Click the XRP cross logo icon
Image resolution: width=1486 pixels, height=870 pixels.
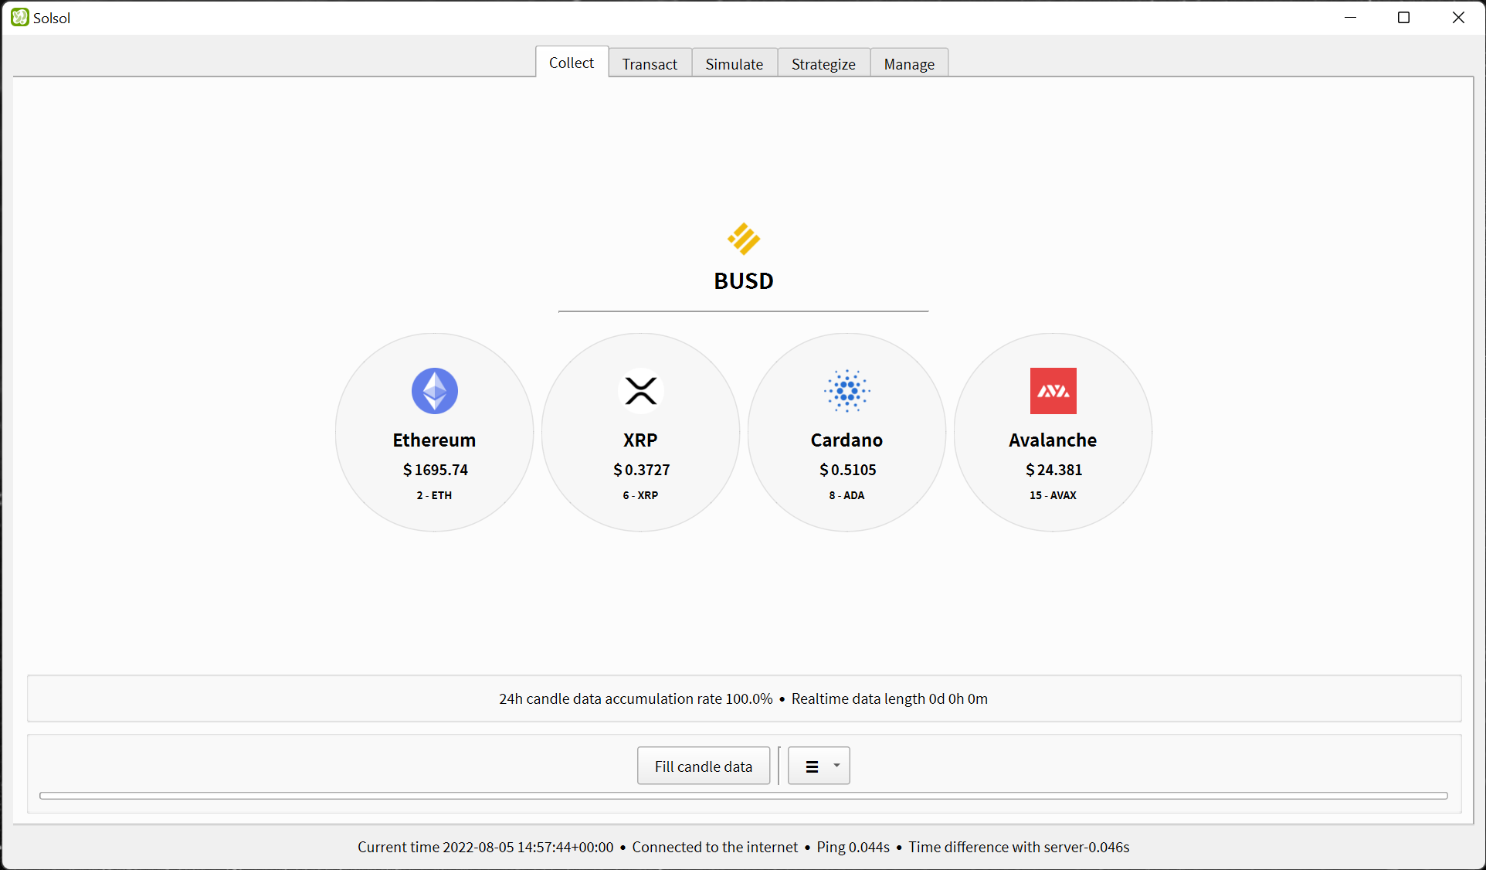(640, 391)
